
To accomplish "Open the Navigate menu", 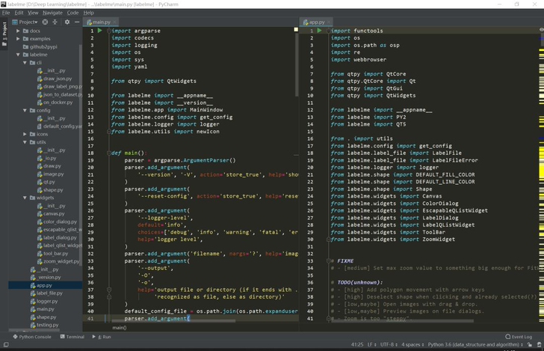I will (x=53, y=13).
